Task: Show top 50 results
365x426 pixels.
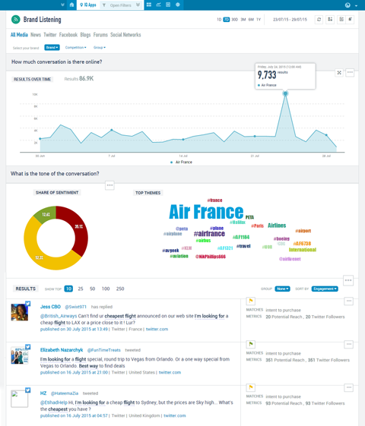Action: (x=93, y=289)
